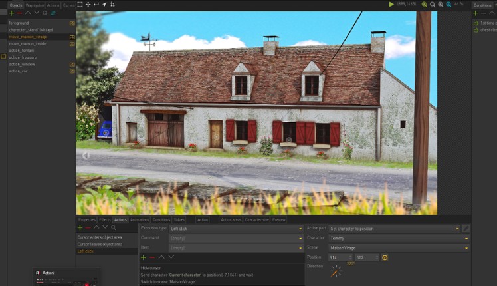Viewport: 497px width, 286px height.
Task: Click the crop tool icon in top toolbar
Action: (x=112, y=4)
